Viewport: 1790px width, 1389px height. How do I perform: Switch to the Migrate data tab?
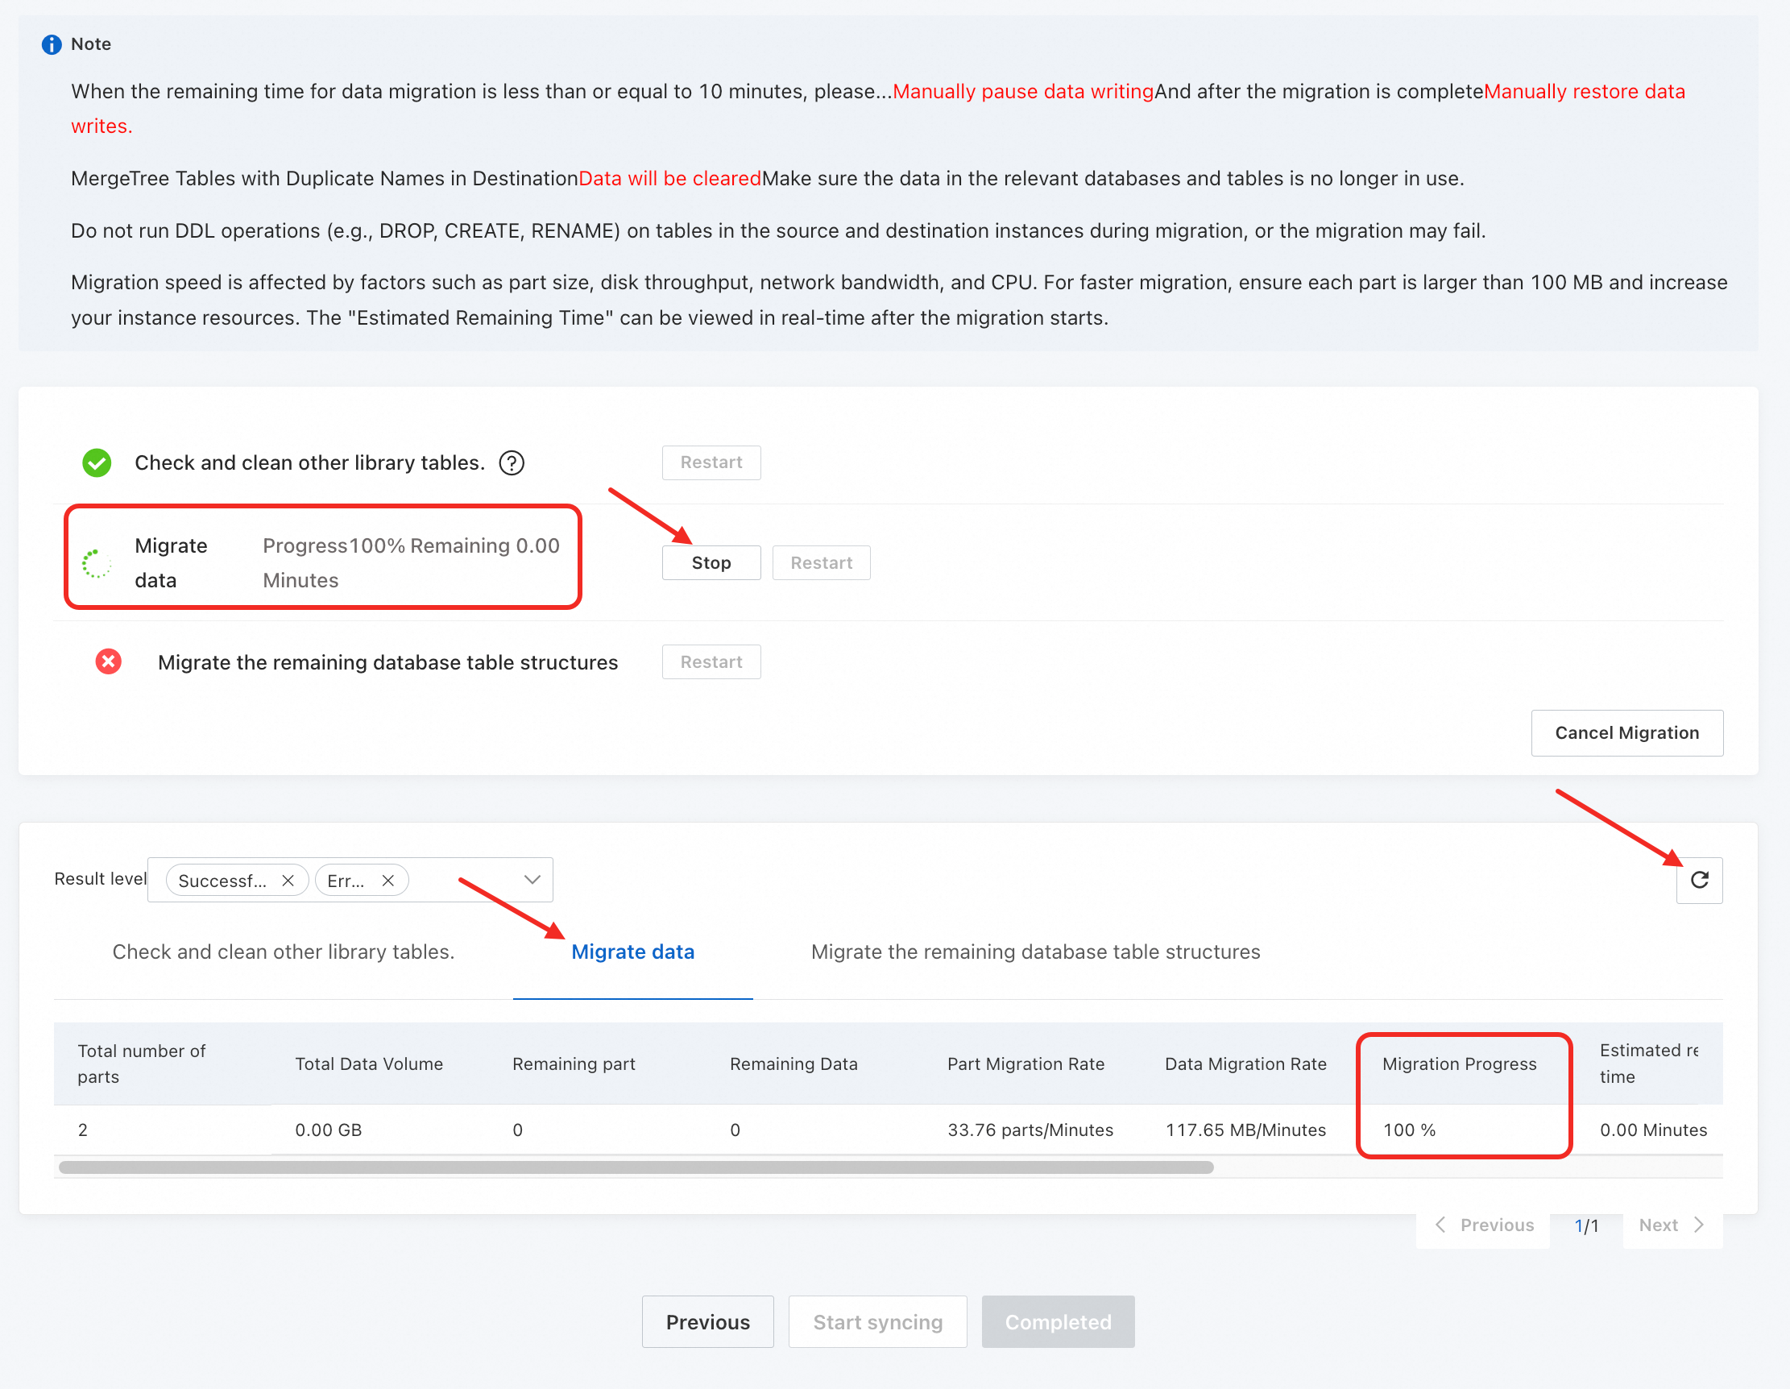[x=632, y=952]
